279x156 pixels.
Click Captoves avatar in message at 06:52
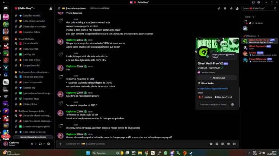61,42
